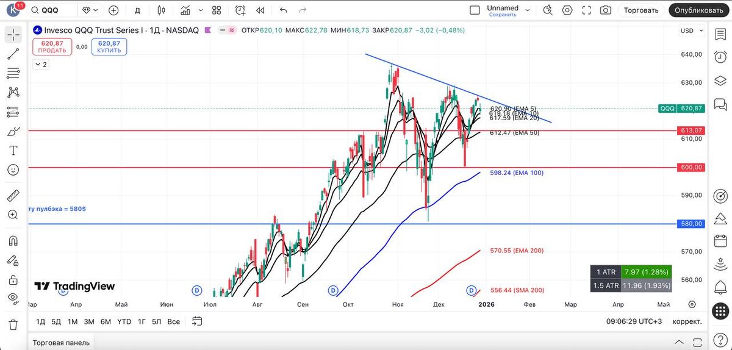Toggle keep drawing mode
The image size is (732, 350).
[x=13, y=260]
